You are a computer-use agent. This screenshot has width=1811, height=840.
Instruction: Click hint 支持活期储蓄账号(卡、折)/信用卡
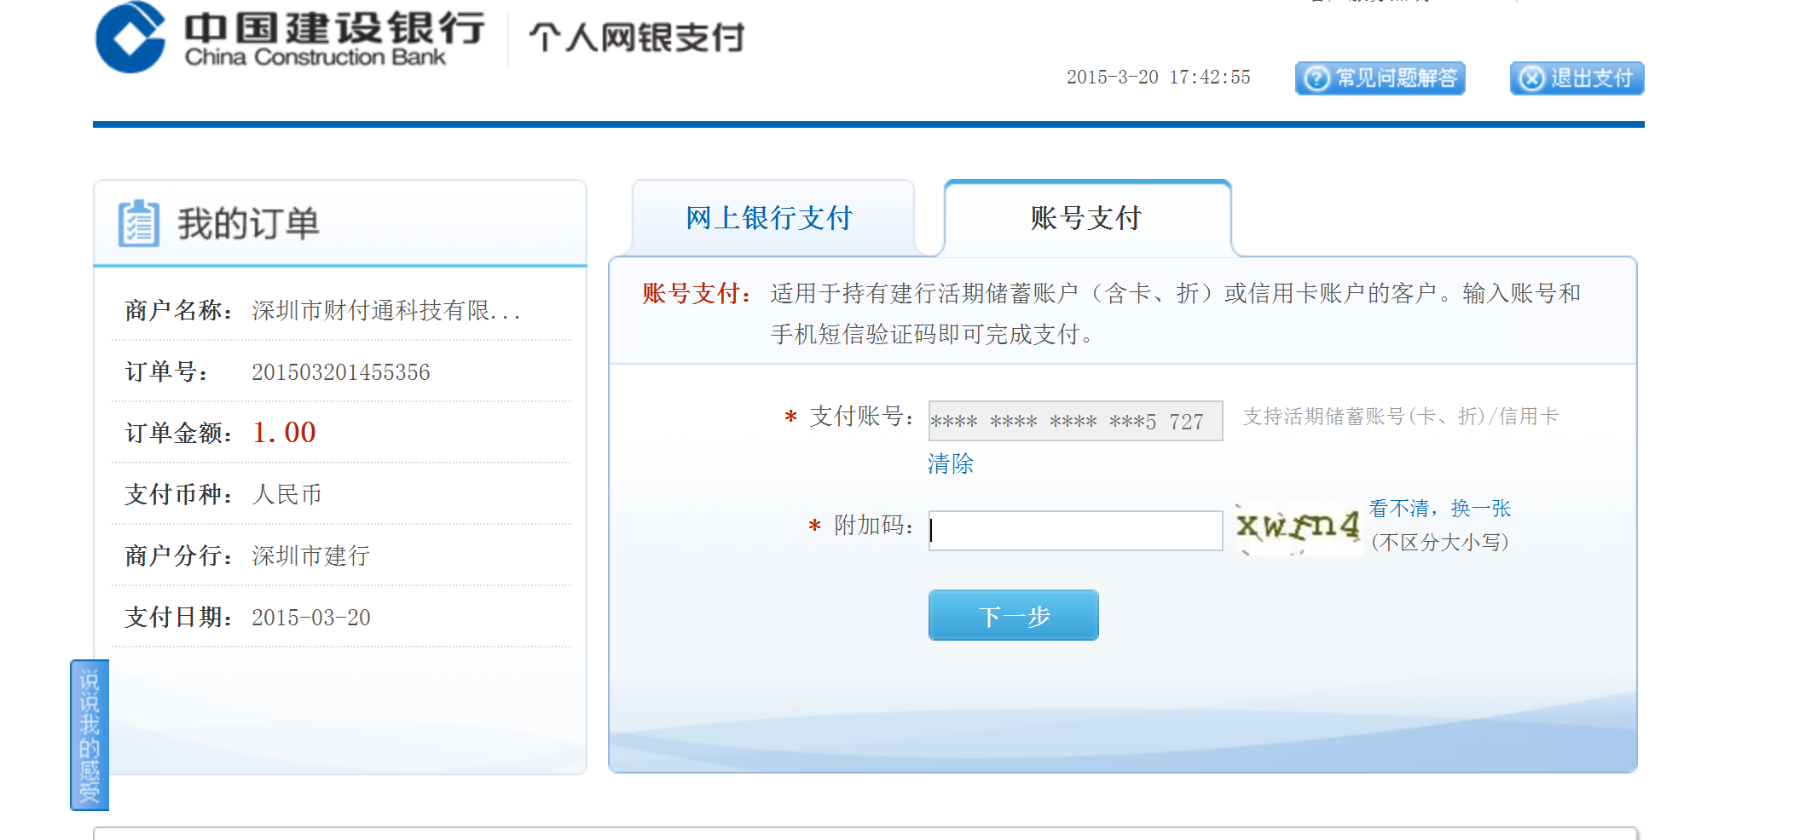pos(1401,416)
